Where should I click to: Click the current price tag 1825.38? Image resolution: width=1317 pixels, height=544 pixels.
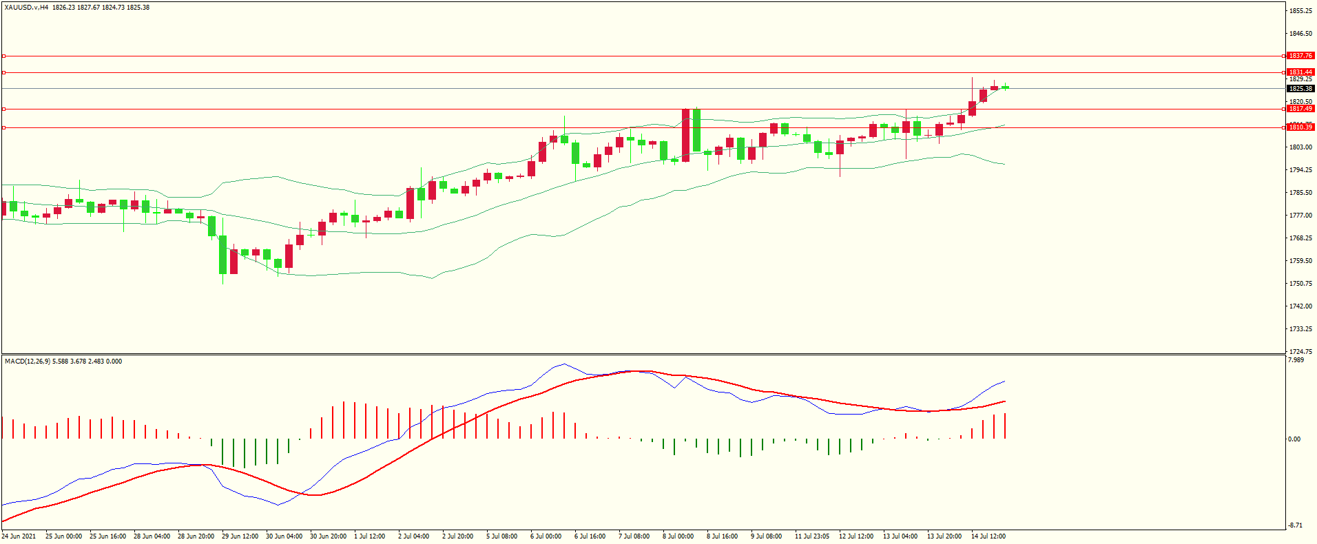coord(1300,88)
